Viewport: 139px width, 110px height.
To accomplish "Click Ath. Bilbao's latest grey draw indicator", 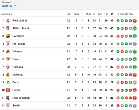I will coord(135,44).
